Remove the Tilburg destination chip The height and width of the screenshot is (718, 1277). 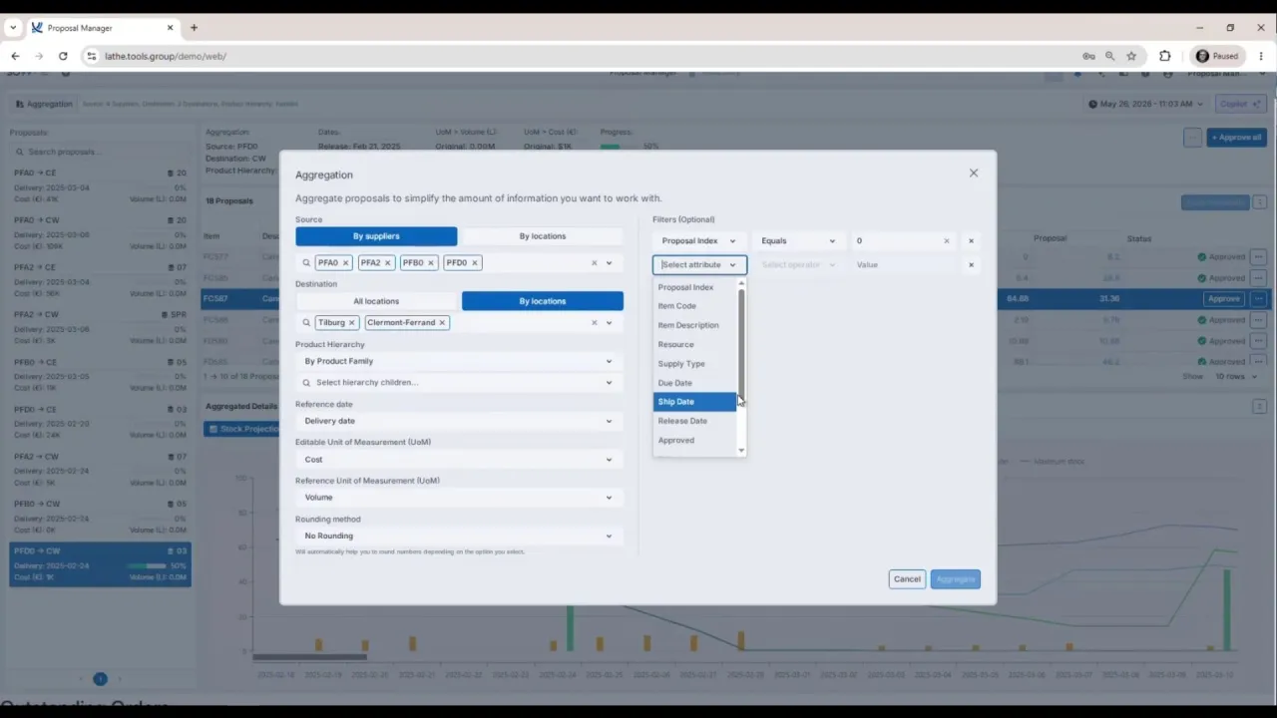point(351,323)
